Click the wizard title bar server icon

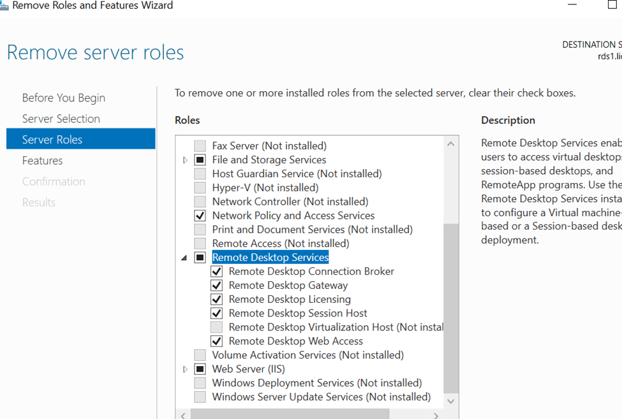(4, 6)
